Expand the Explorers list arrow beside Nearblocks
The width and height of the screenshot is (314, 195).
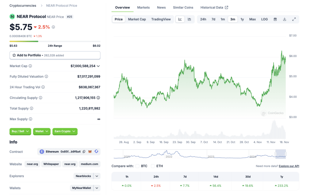97,176
